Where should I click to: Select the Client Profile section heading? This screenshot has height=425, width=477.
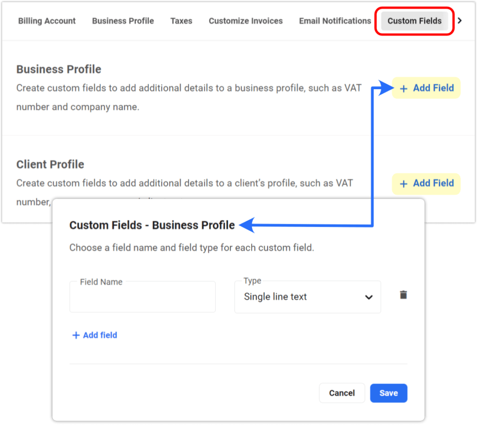point(50,164)
